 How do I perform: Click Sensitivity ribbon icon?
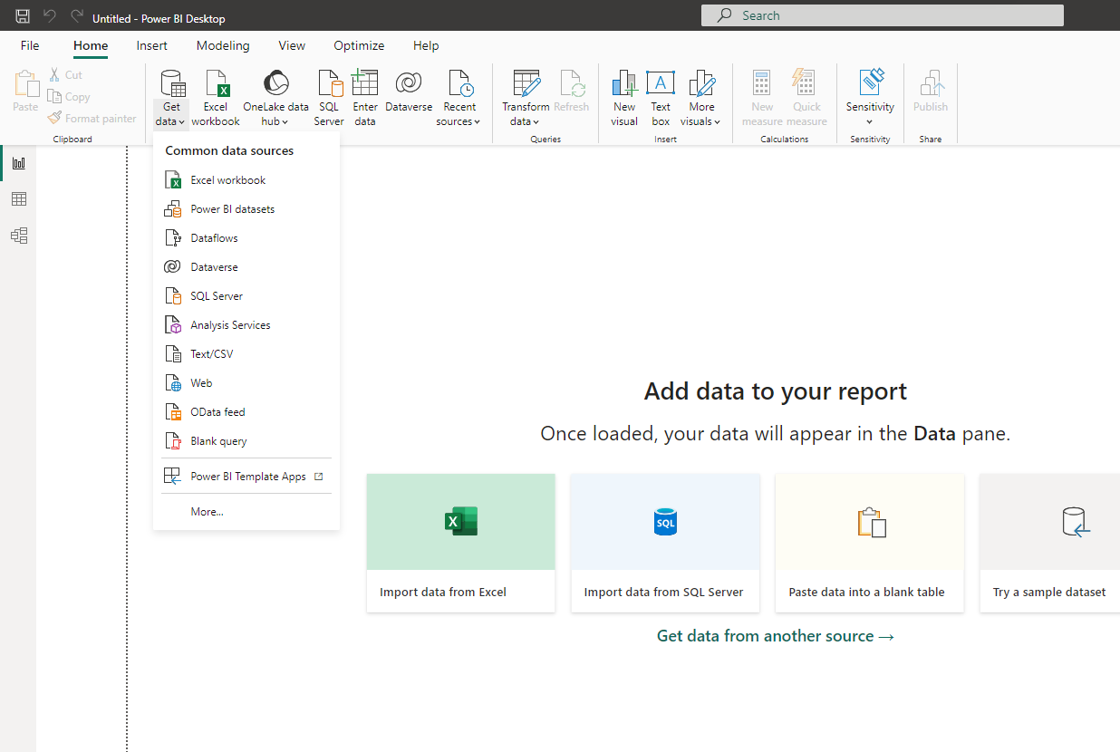point(871,82)
